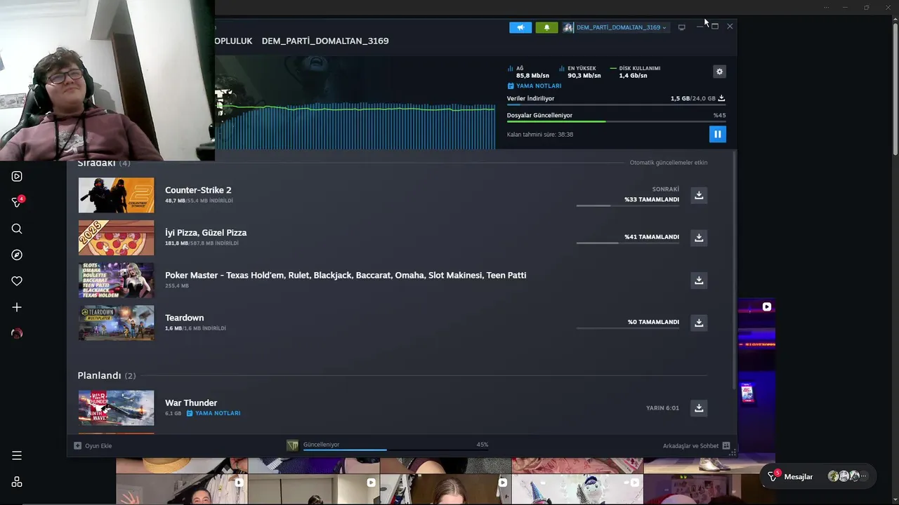Open Teardown game thumbnail
The width and height of the screenshot is (899, 505).
[116, 323]
